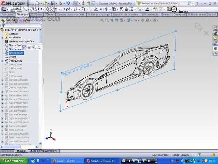Screen dimensions: 218x164
Task: Select the Modèle bottom tab
Action: click(21, 151)
